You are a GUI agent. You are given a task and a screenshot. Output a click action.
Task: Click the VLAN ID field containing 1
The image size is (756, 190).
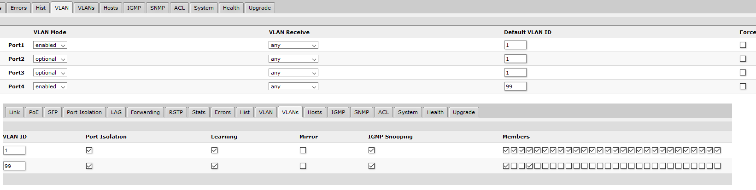[14, 150]
